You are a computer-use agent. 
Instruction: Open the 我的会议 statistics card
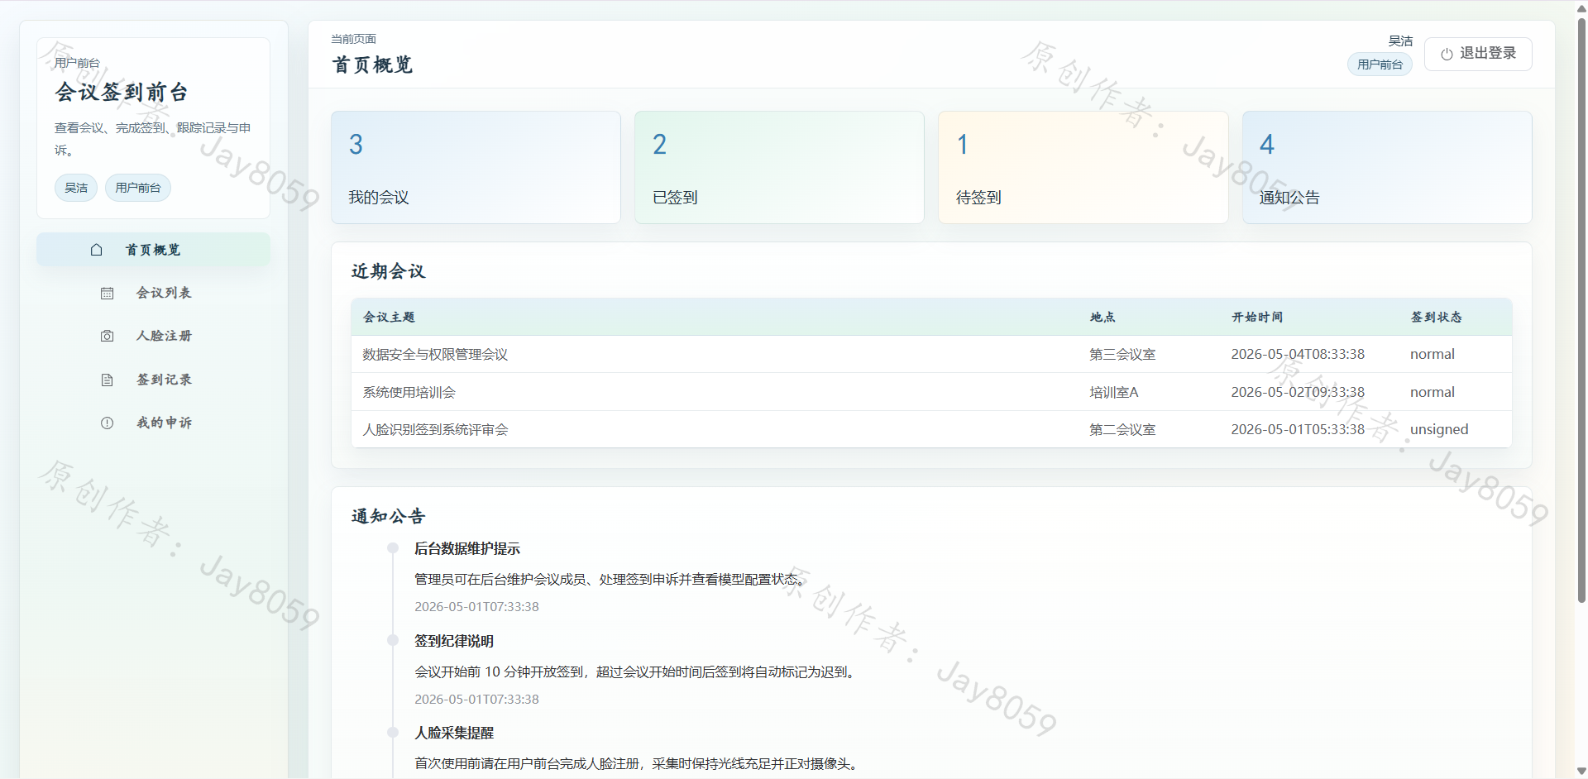pyautogui.click(x=476, y=167)
